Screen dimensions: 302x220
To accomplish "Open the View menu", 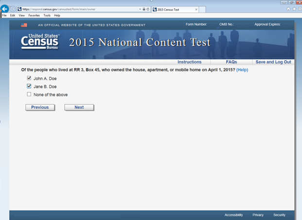I will pyautogui.click(x=21, y=16).
